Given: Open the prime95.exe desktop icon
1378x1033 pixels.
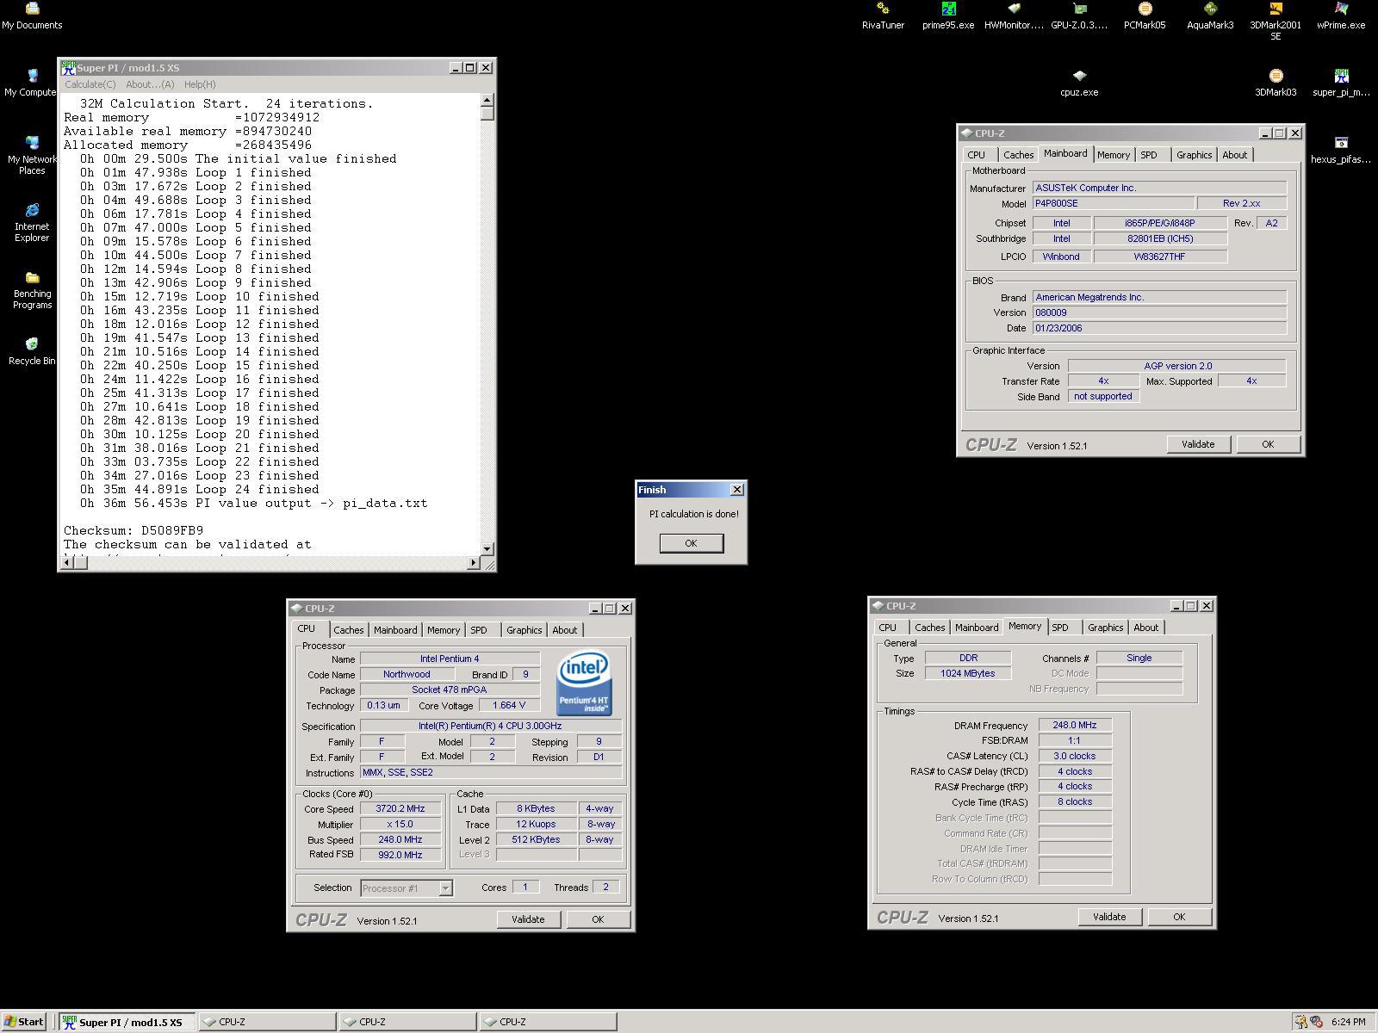Looking at the screenshot, I should pos(948,15).
